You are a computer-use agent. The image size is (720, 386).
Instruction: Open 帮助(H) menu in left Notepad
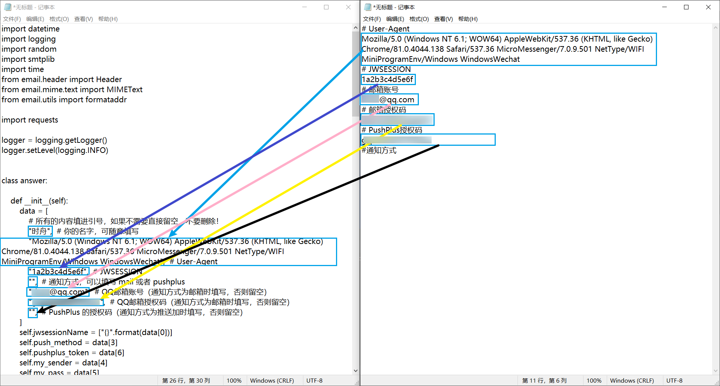(x=108, y=19)
